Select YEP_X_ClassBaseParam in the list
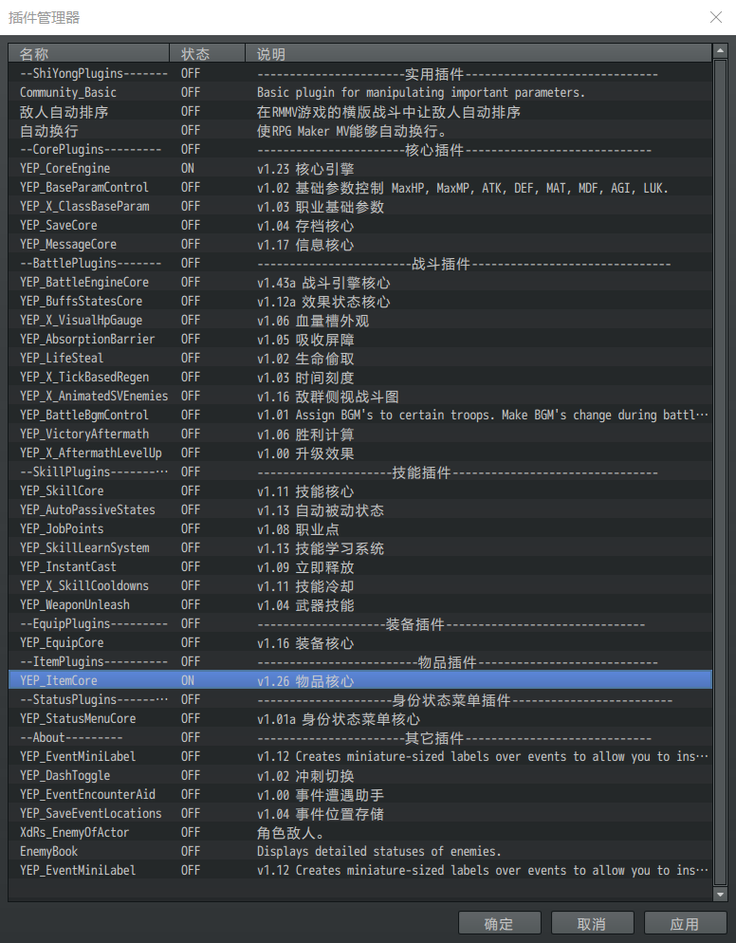The image size is (736, 943). [360, 206]
